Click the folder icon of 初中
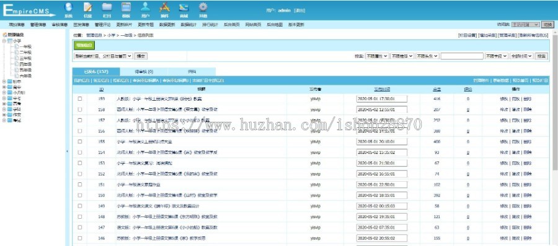The width and height of the screenshot is (558, 246). [x=9, y=82]
